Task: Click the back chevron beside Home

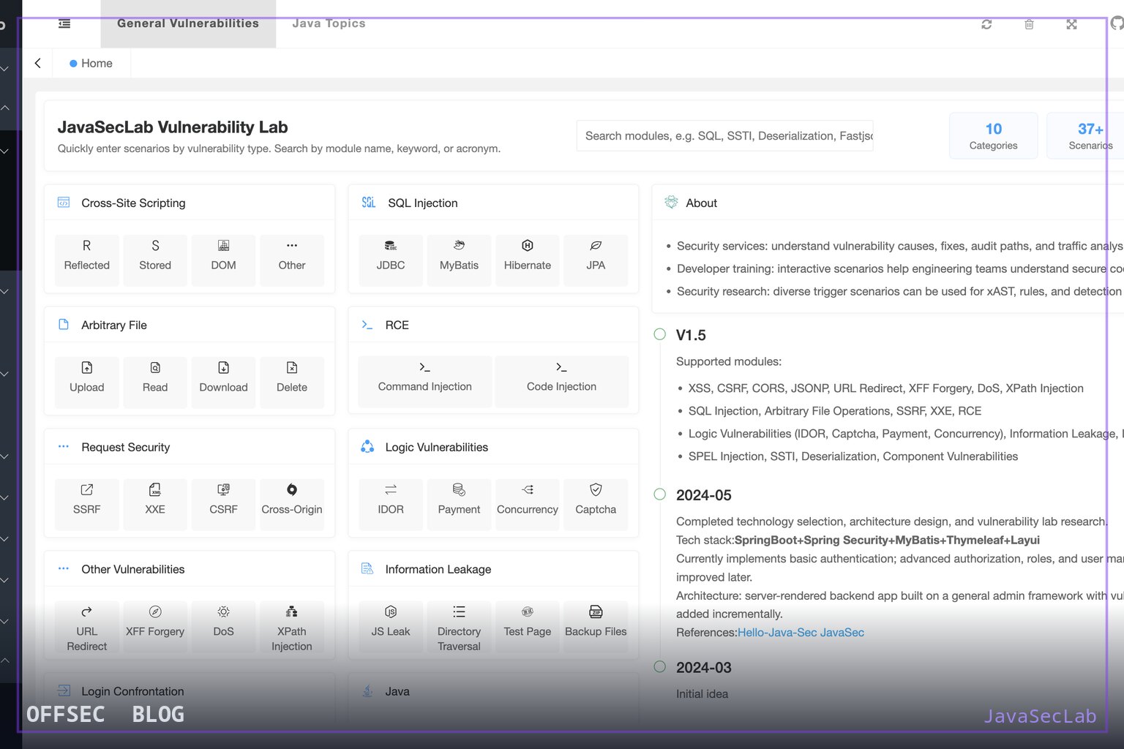Action: 38,64
